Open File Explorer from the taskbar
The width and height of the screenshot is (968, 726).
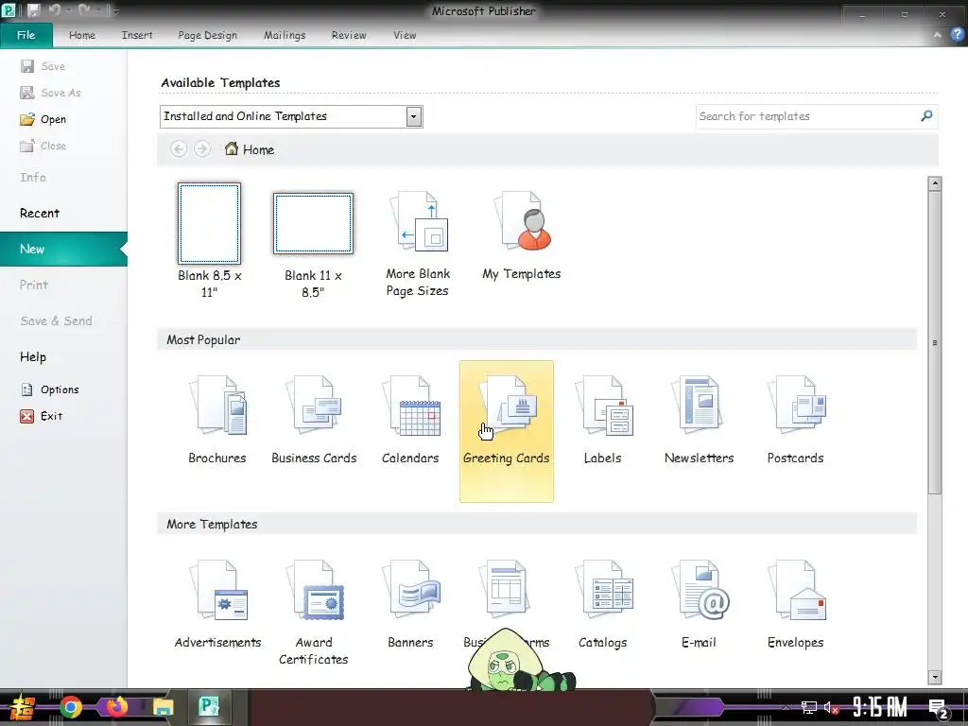[163, 707]
